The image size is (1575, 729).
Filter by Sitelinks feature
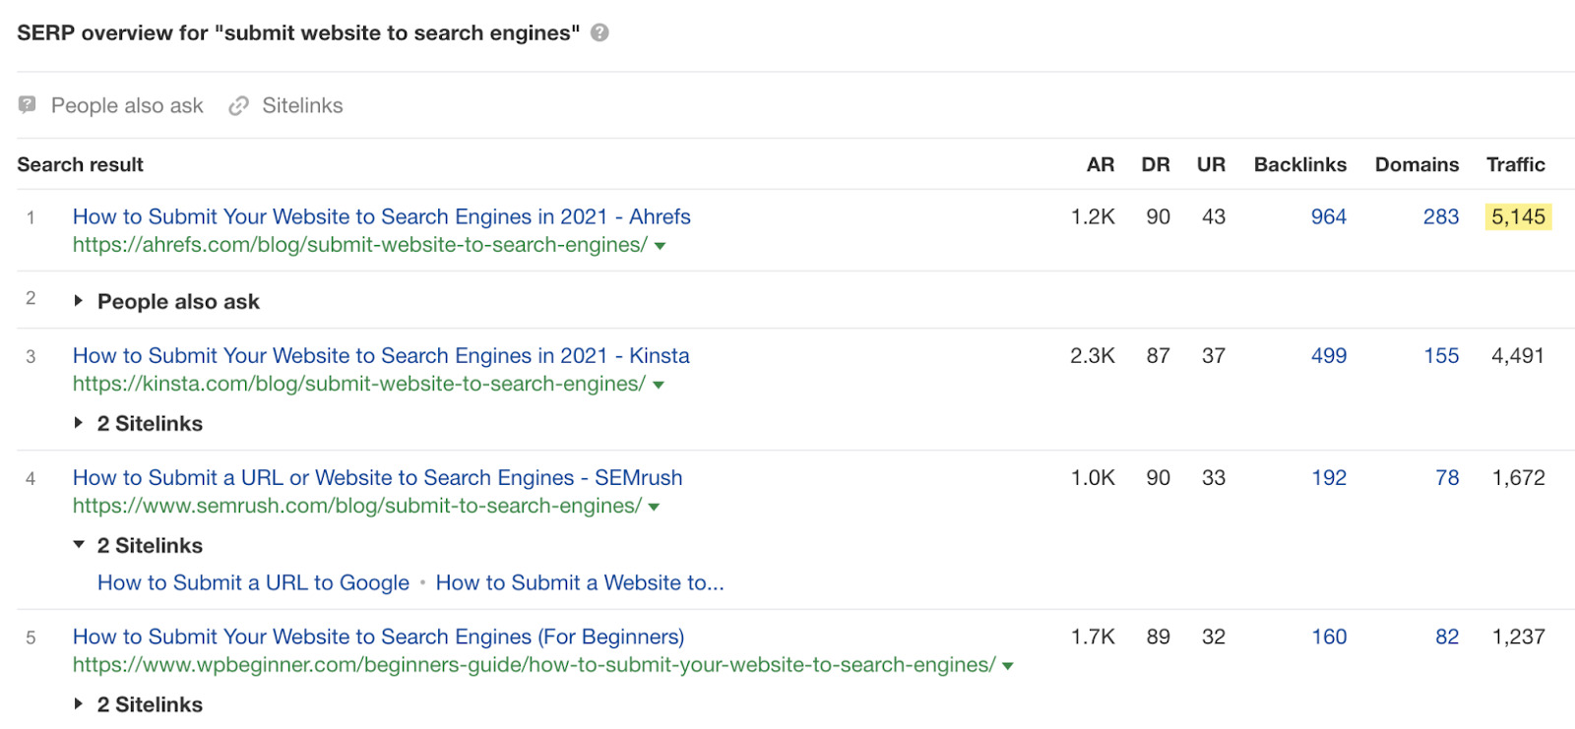click(x=302, y=105)
